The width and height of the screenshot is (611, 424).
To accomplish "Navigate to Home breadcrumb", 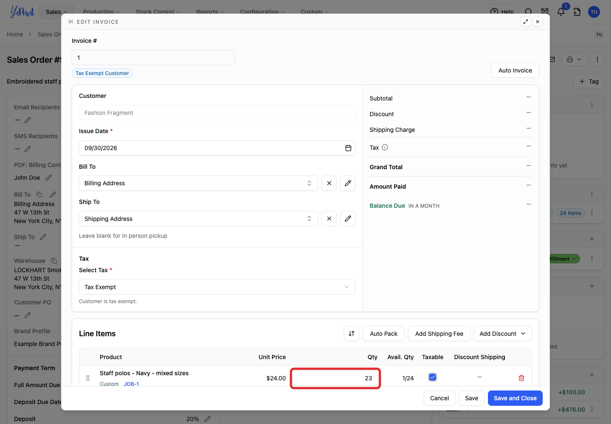I will (15, 34).
